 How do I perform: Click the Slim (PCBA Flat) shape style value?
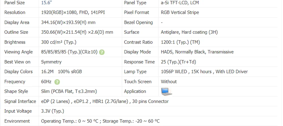click(69, 91)
